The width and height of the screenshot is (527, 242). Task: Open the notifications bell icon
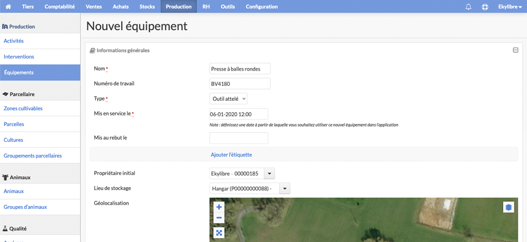[468, 7]
